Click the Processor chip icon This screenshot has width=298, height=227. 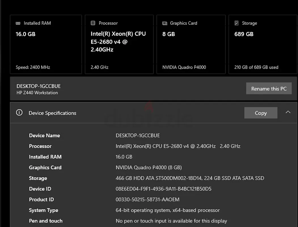point(93,23)
